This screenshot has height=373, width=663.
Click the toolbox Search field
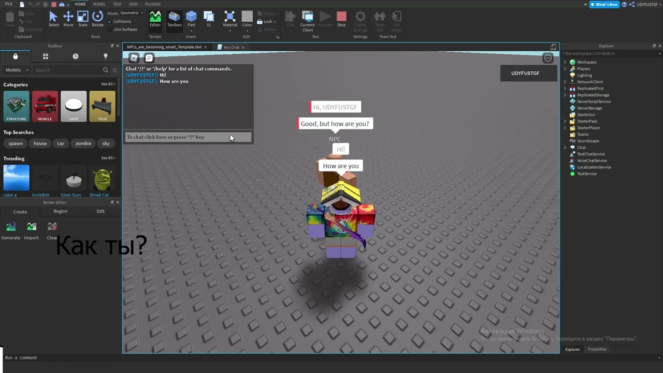(x=68, y=70)
